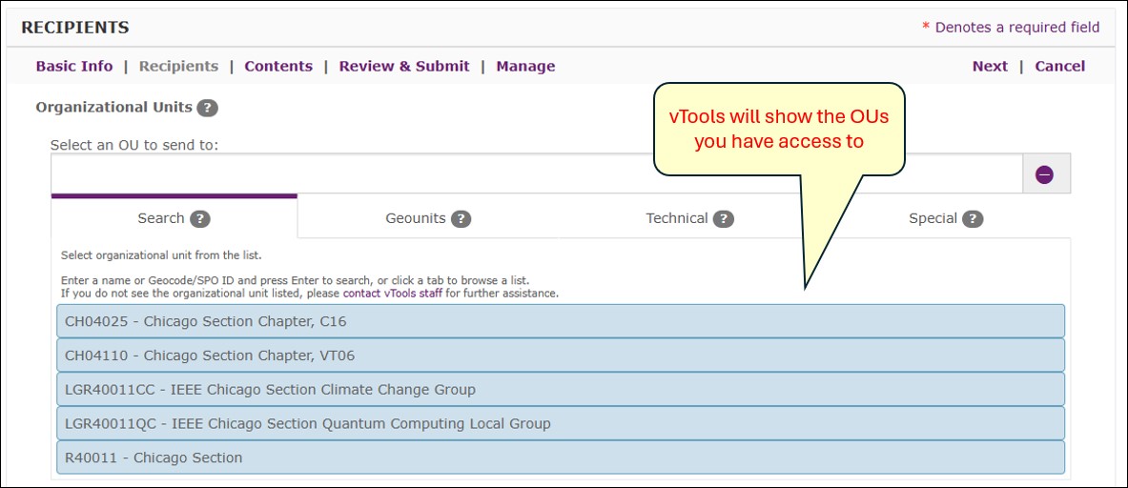The width and height of the screenshot is (1128, 488).
Task: Select CH04025 - Chicago Section Chapter, C16
Action: [561, 321]
